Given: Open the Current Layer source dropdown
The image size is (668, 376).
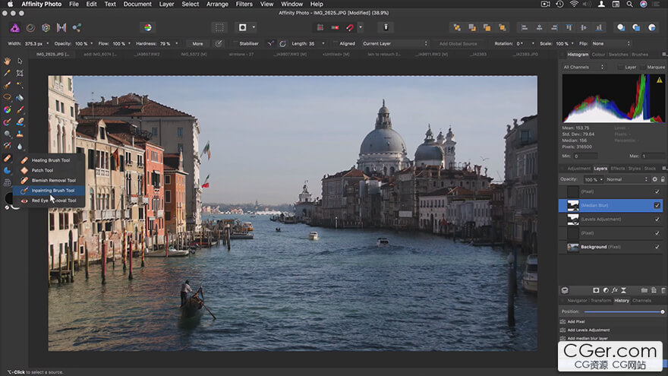Looking at the screenshot, I should click(x=392, y=43).
